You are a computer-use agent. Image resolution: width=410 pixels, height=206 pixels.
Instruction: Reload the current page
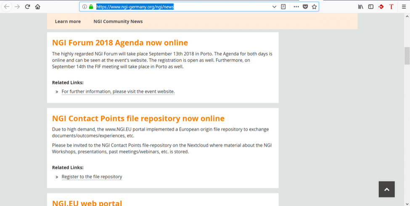click(27, 7)
